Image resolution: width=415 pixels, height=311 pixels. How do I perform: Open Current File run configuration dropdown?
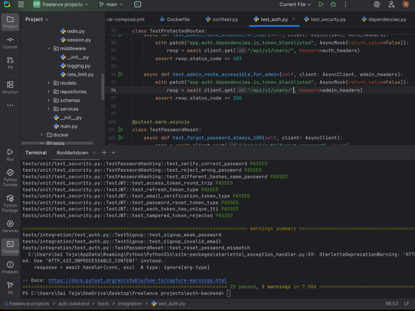(295, 5)
